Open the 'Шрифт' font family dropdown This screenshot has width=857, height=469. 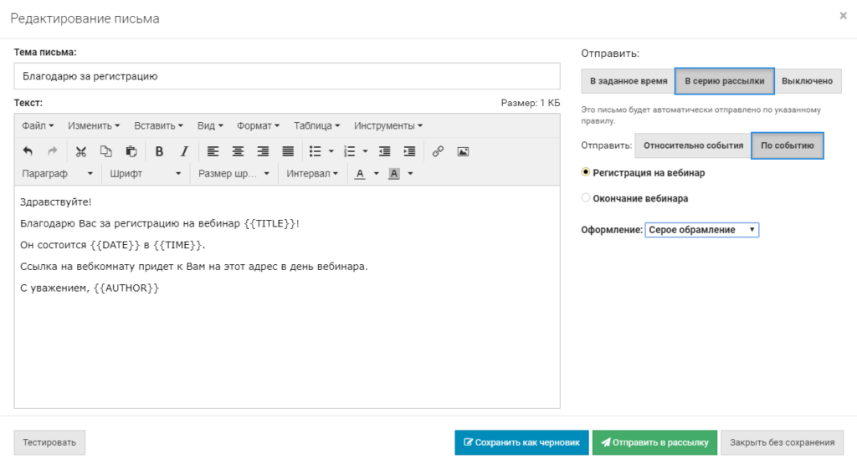tap(146, 174)
